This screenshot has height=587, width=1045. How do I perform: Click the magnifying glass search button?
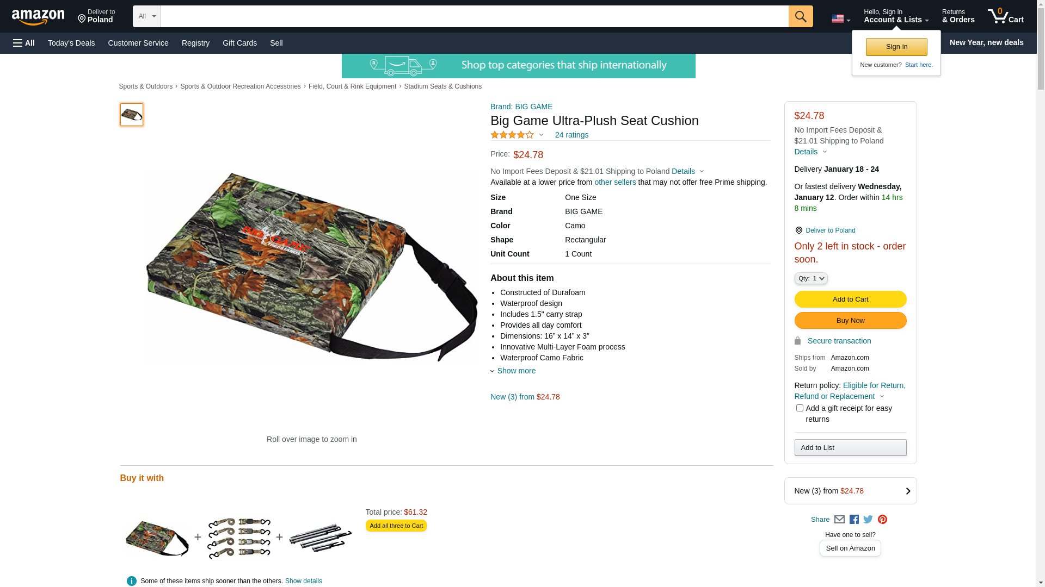click(800, 16)
